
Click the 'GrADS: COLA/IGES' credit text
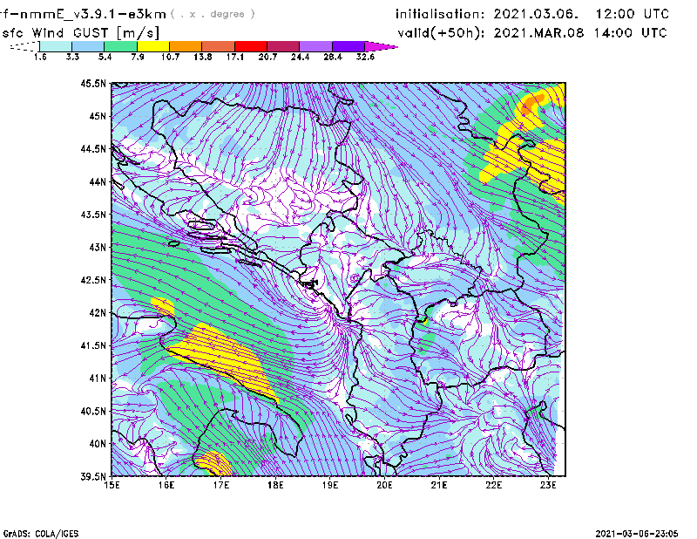pyautogui.click(x=41, y=534)
